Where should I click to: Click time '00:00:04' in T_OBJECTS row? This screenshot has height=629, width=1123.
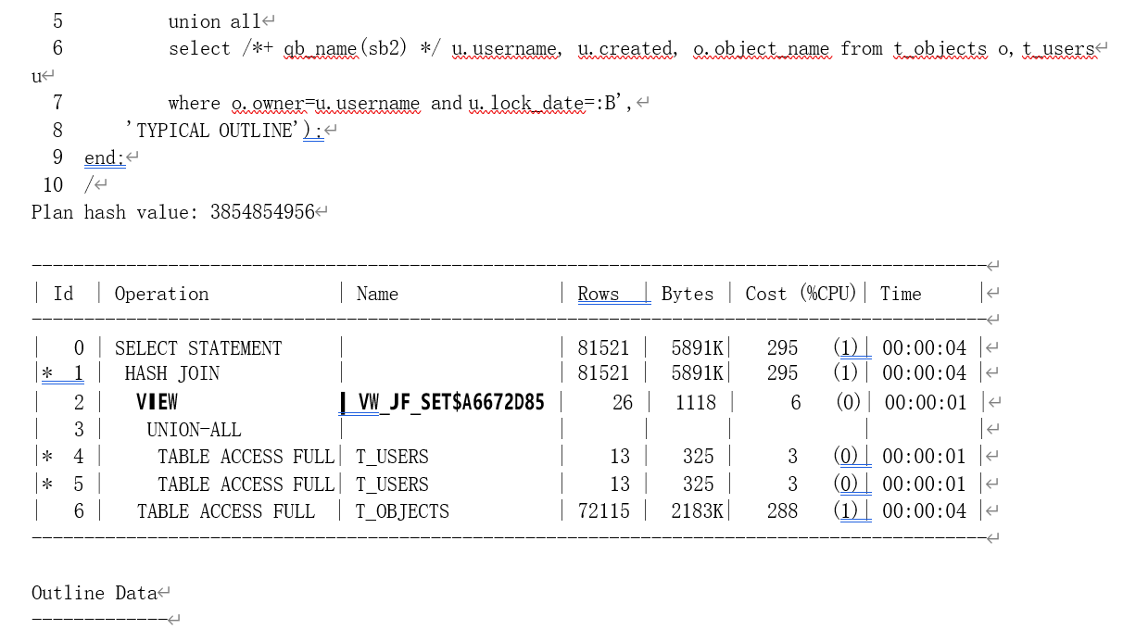tap(924, 511)
